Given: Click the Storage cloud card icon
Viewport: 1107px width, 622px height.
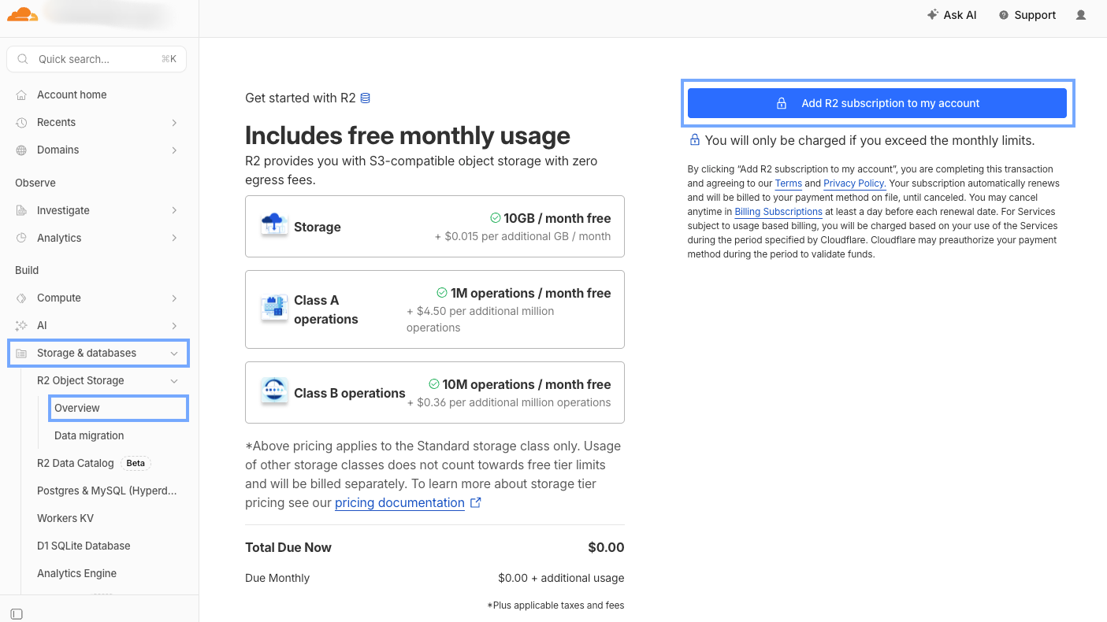Looking at the screenshot, I should [274, 225].
